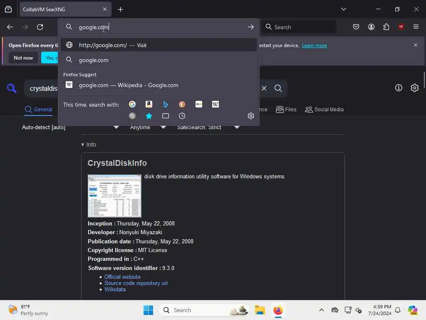Close the CollabVM SearXNG tab
The width and height of the screenshot is (426, 320).
(105, 9)
